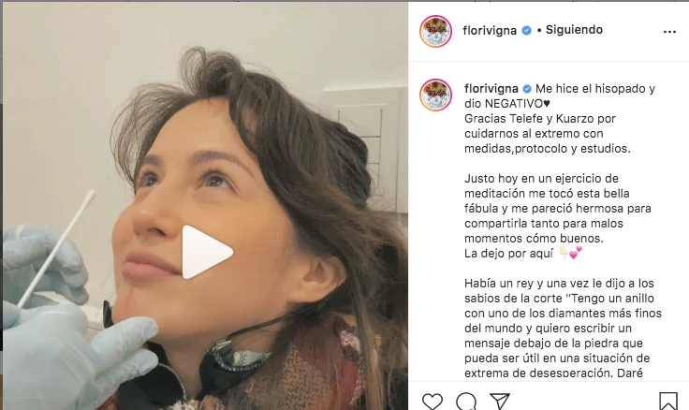
Task: Click florivigna avatar beside the caption
Action: pos(436,95)
